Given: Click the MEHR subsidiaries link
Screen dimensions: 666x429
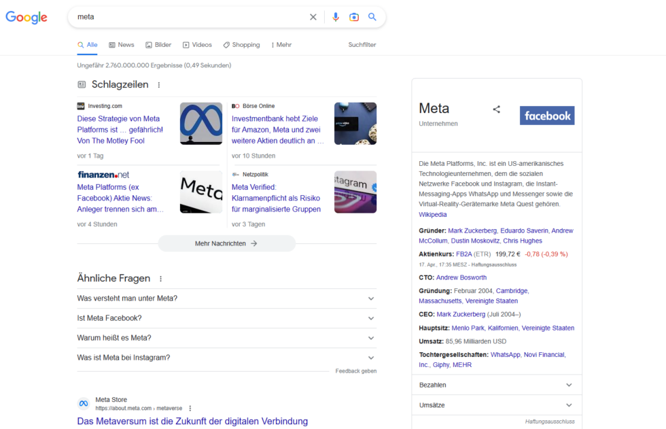Looking at the screenshot, I should point(462,365).
